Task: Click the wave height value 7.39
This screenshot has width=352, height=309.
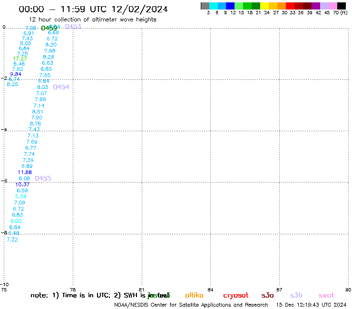Action: coord(28,160)
